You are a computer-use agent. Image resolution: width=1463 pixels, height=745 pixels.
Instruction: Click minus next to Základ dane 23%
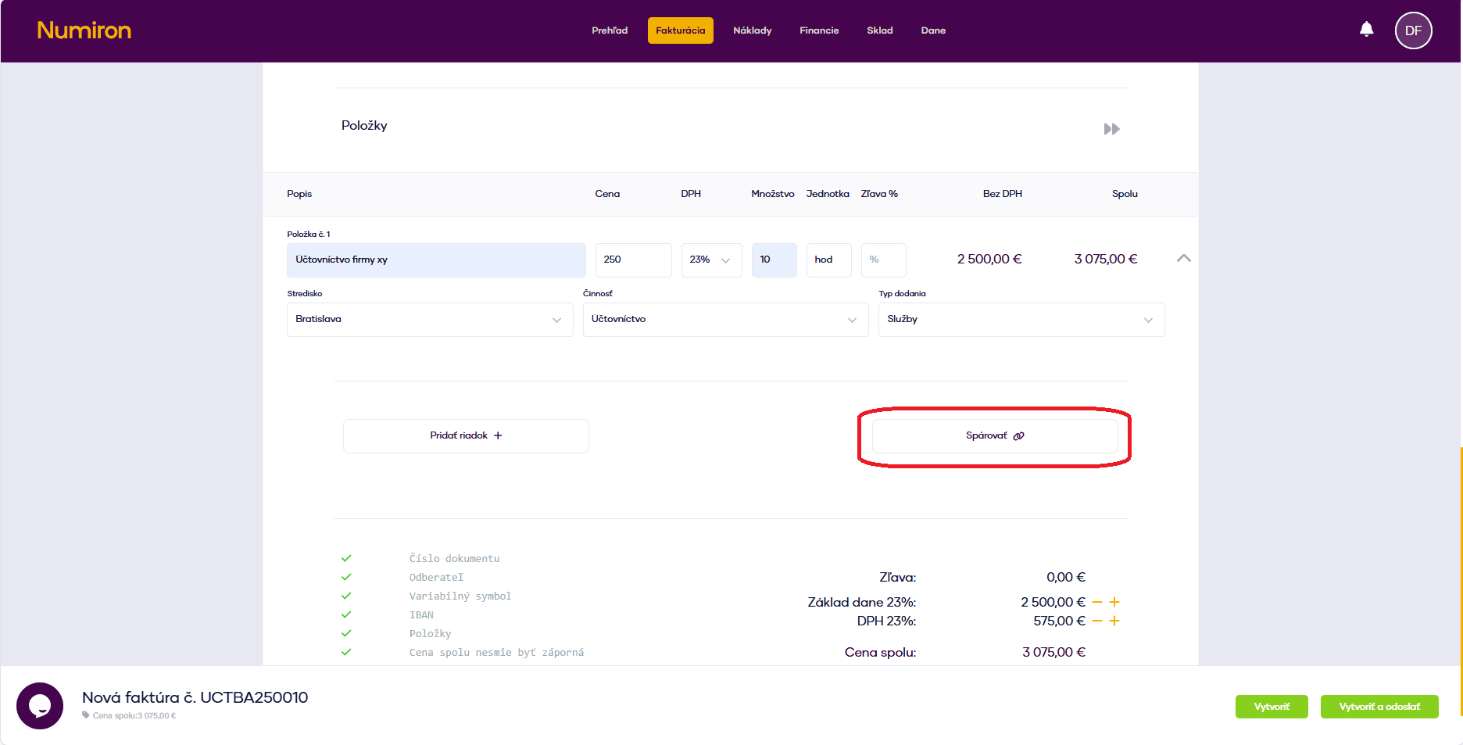tap(1097, 602)
